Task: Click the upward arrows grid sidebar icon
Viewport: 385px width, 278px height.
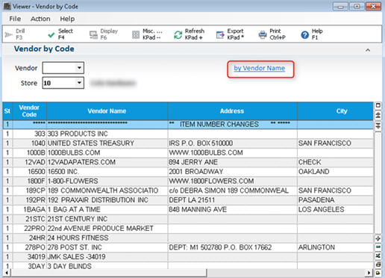Action: (378, 115)
